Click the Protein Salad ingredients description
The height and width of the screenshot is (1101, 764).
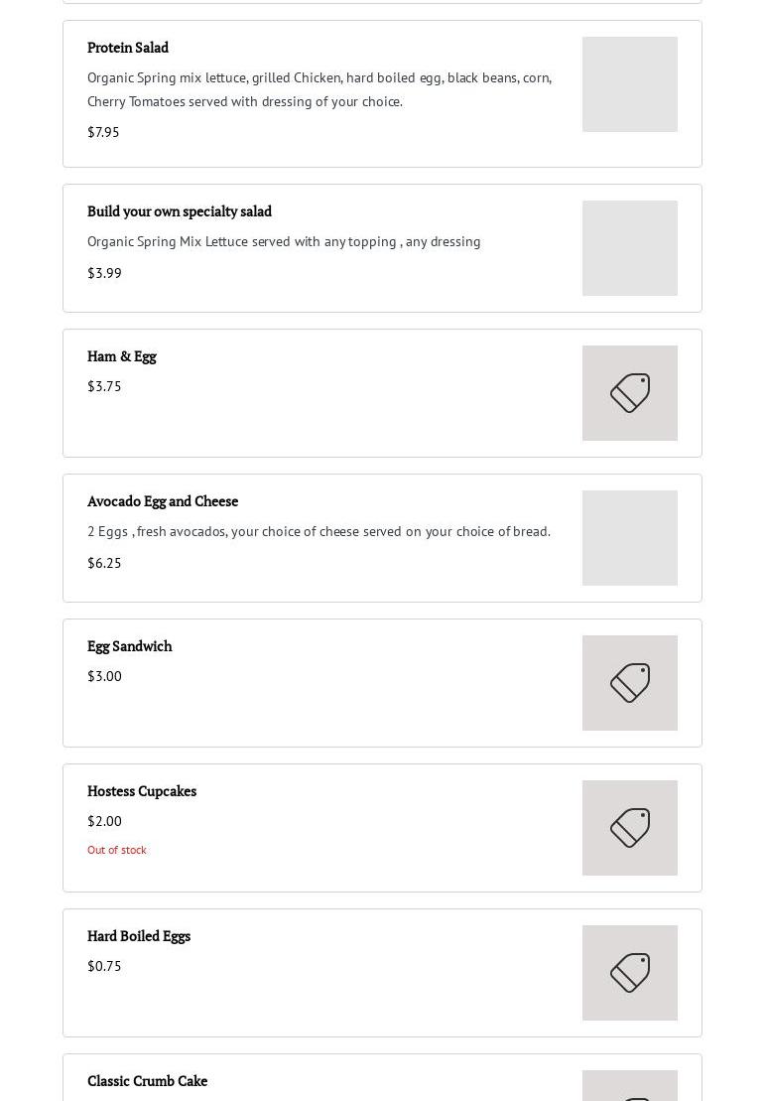point(319,89)
